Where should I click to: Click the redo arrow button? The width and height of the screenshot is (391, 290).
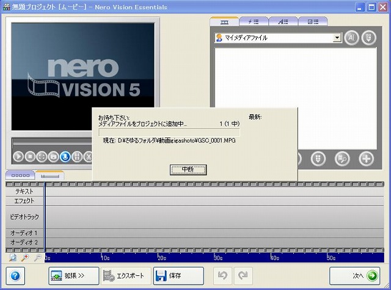click(x=243, y=276)
